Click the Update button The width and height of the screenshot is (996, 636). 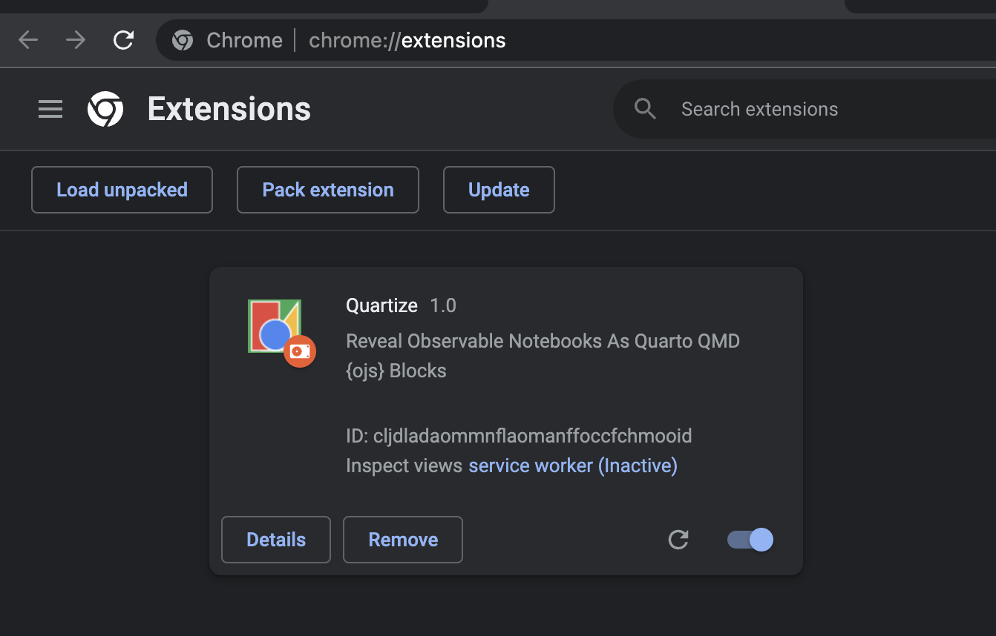(x=499, y=190)
